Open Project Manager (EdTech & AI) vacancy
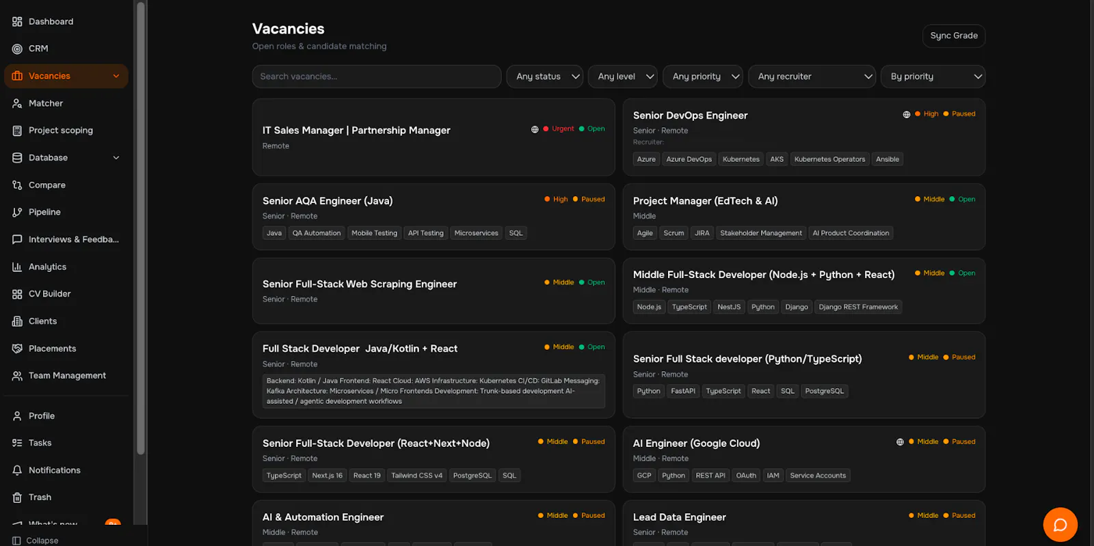Image resolution: width=1094 pixels, height=546 pixels. coord(804,217)
